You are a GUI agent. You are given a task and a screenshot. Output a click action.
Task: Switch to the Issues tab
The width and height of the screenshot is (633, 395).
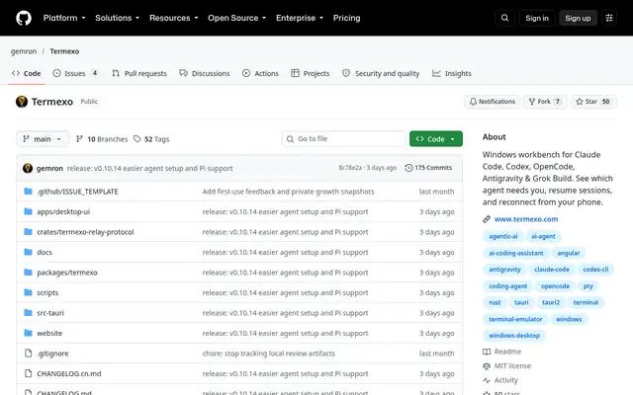pos(75,73)
